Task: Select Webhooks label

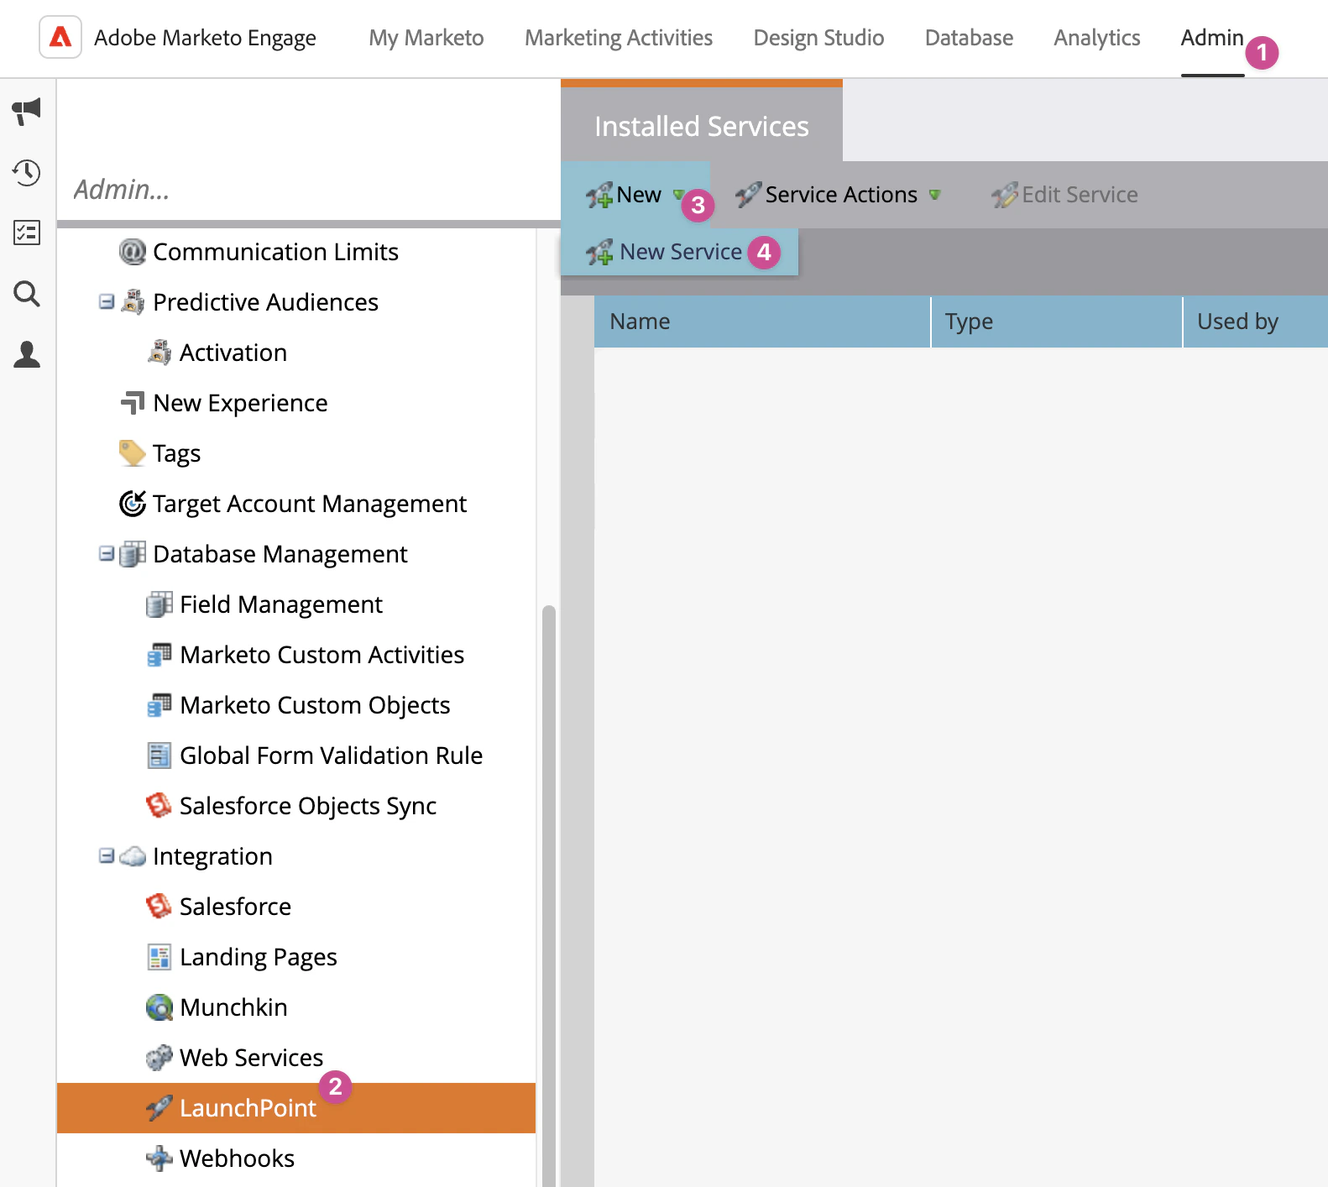Action: [x=237, y=1158]
